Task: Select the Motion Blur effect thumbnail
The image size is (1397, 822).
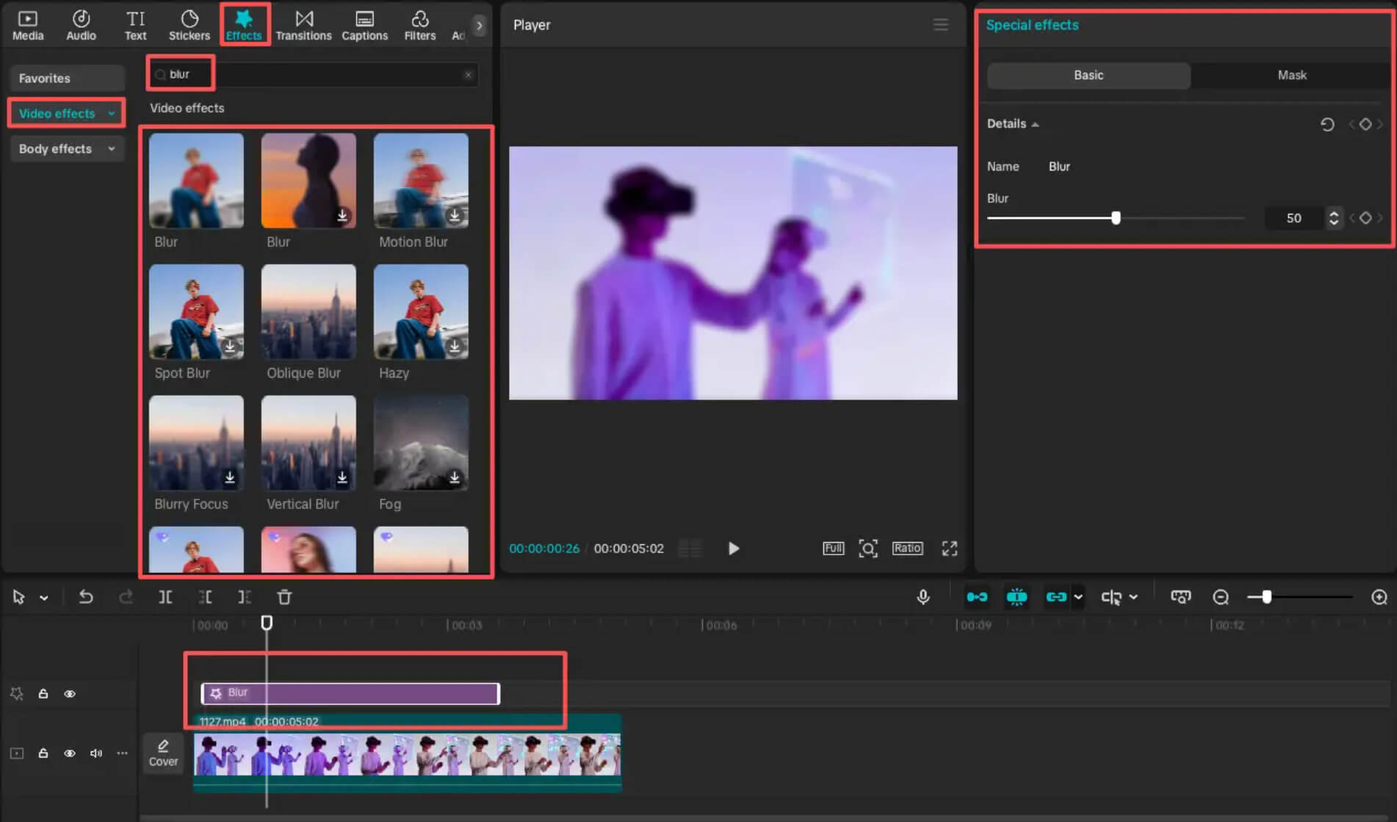Action: [x=420, y=180]
